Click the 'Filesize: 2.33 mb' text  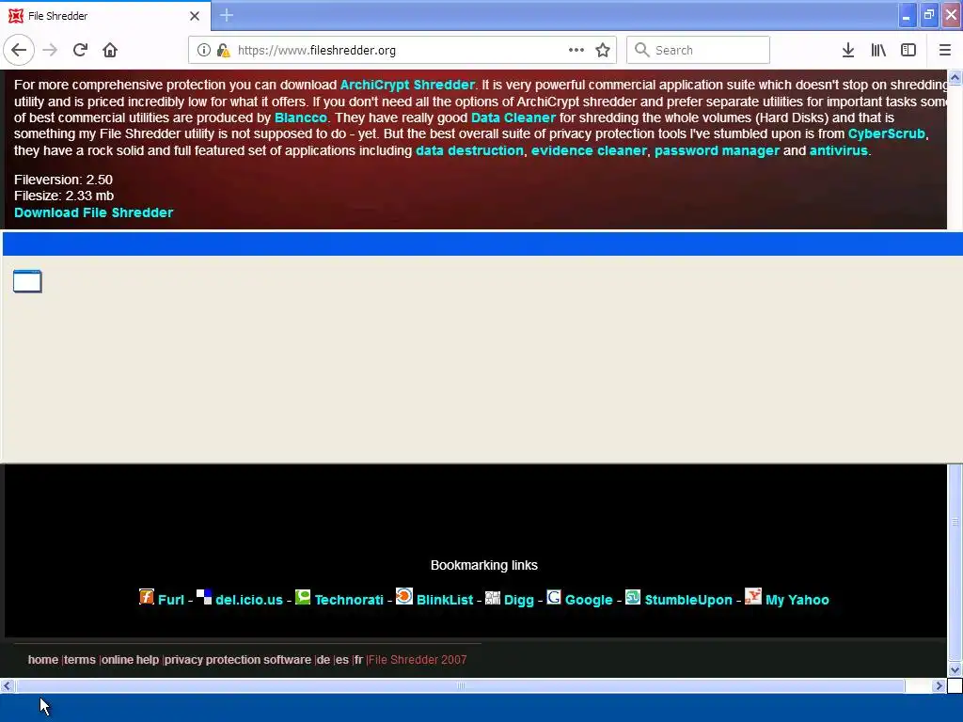pos(64,196)
